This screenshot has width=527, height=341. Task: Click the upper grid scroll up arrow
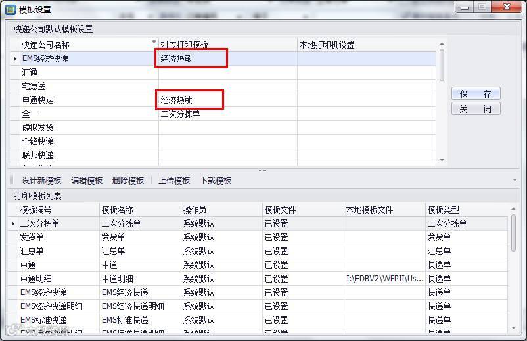tap(442, 43)
